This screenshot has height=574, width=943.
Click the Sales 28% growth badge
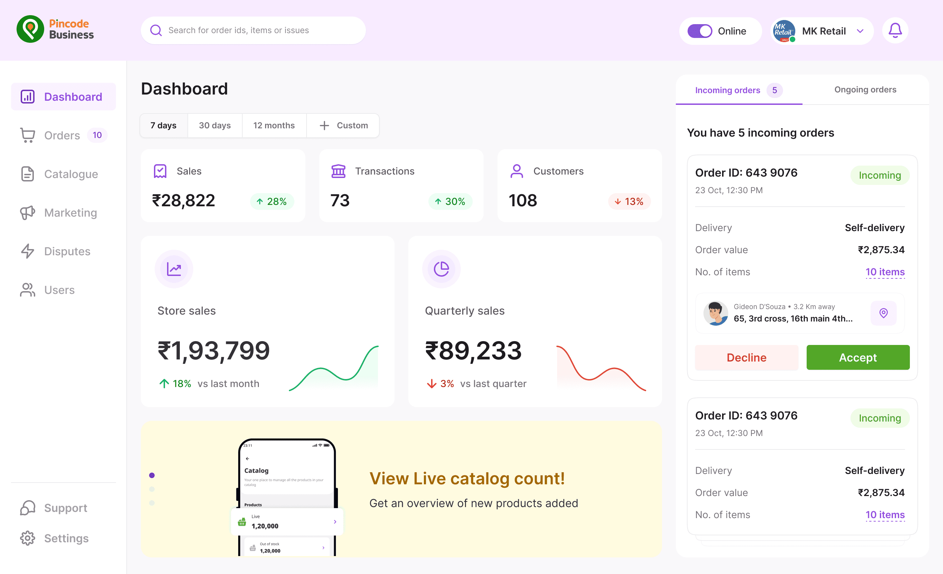(272, 201)
